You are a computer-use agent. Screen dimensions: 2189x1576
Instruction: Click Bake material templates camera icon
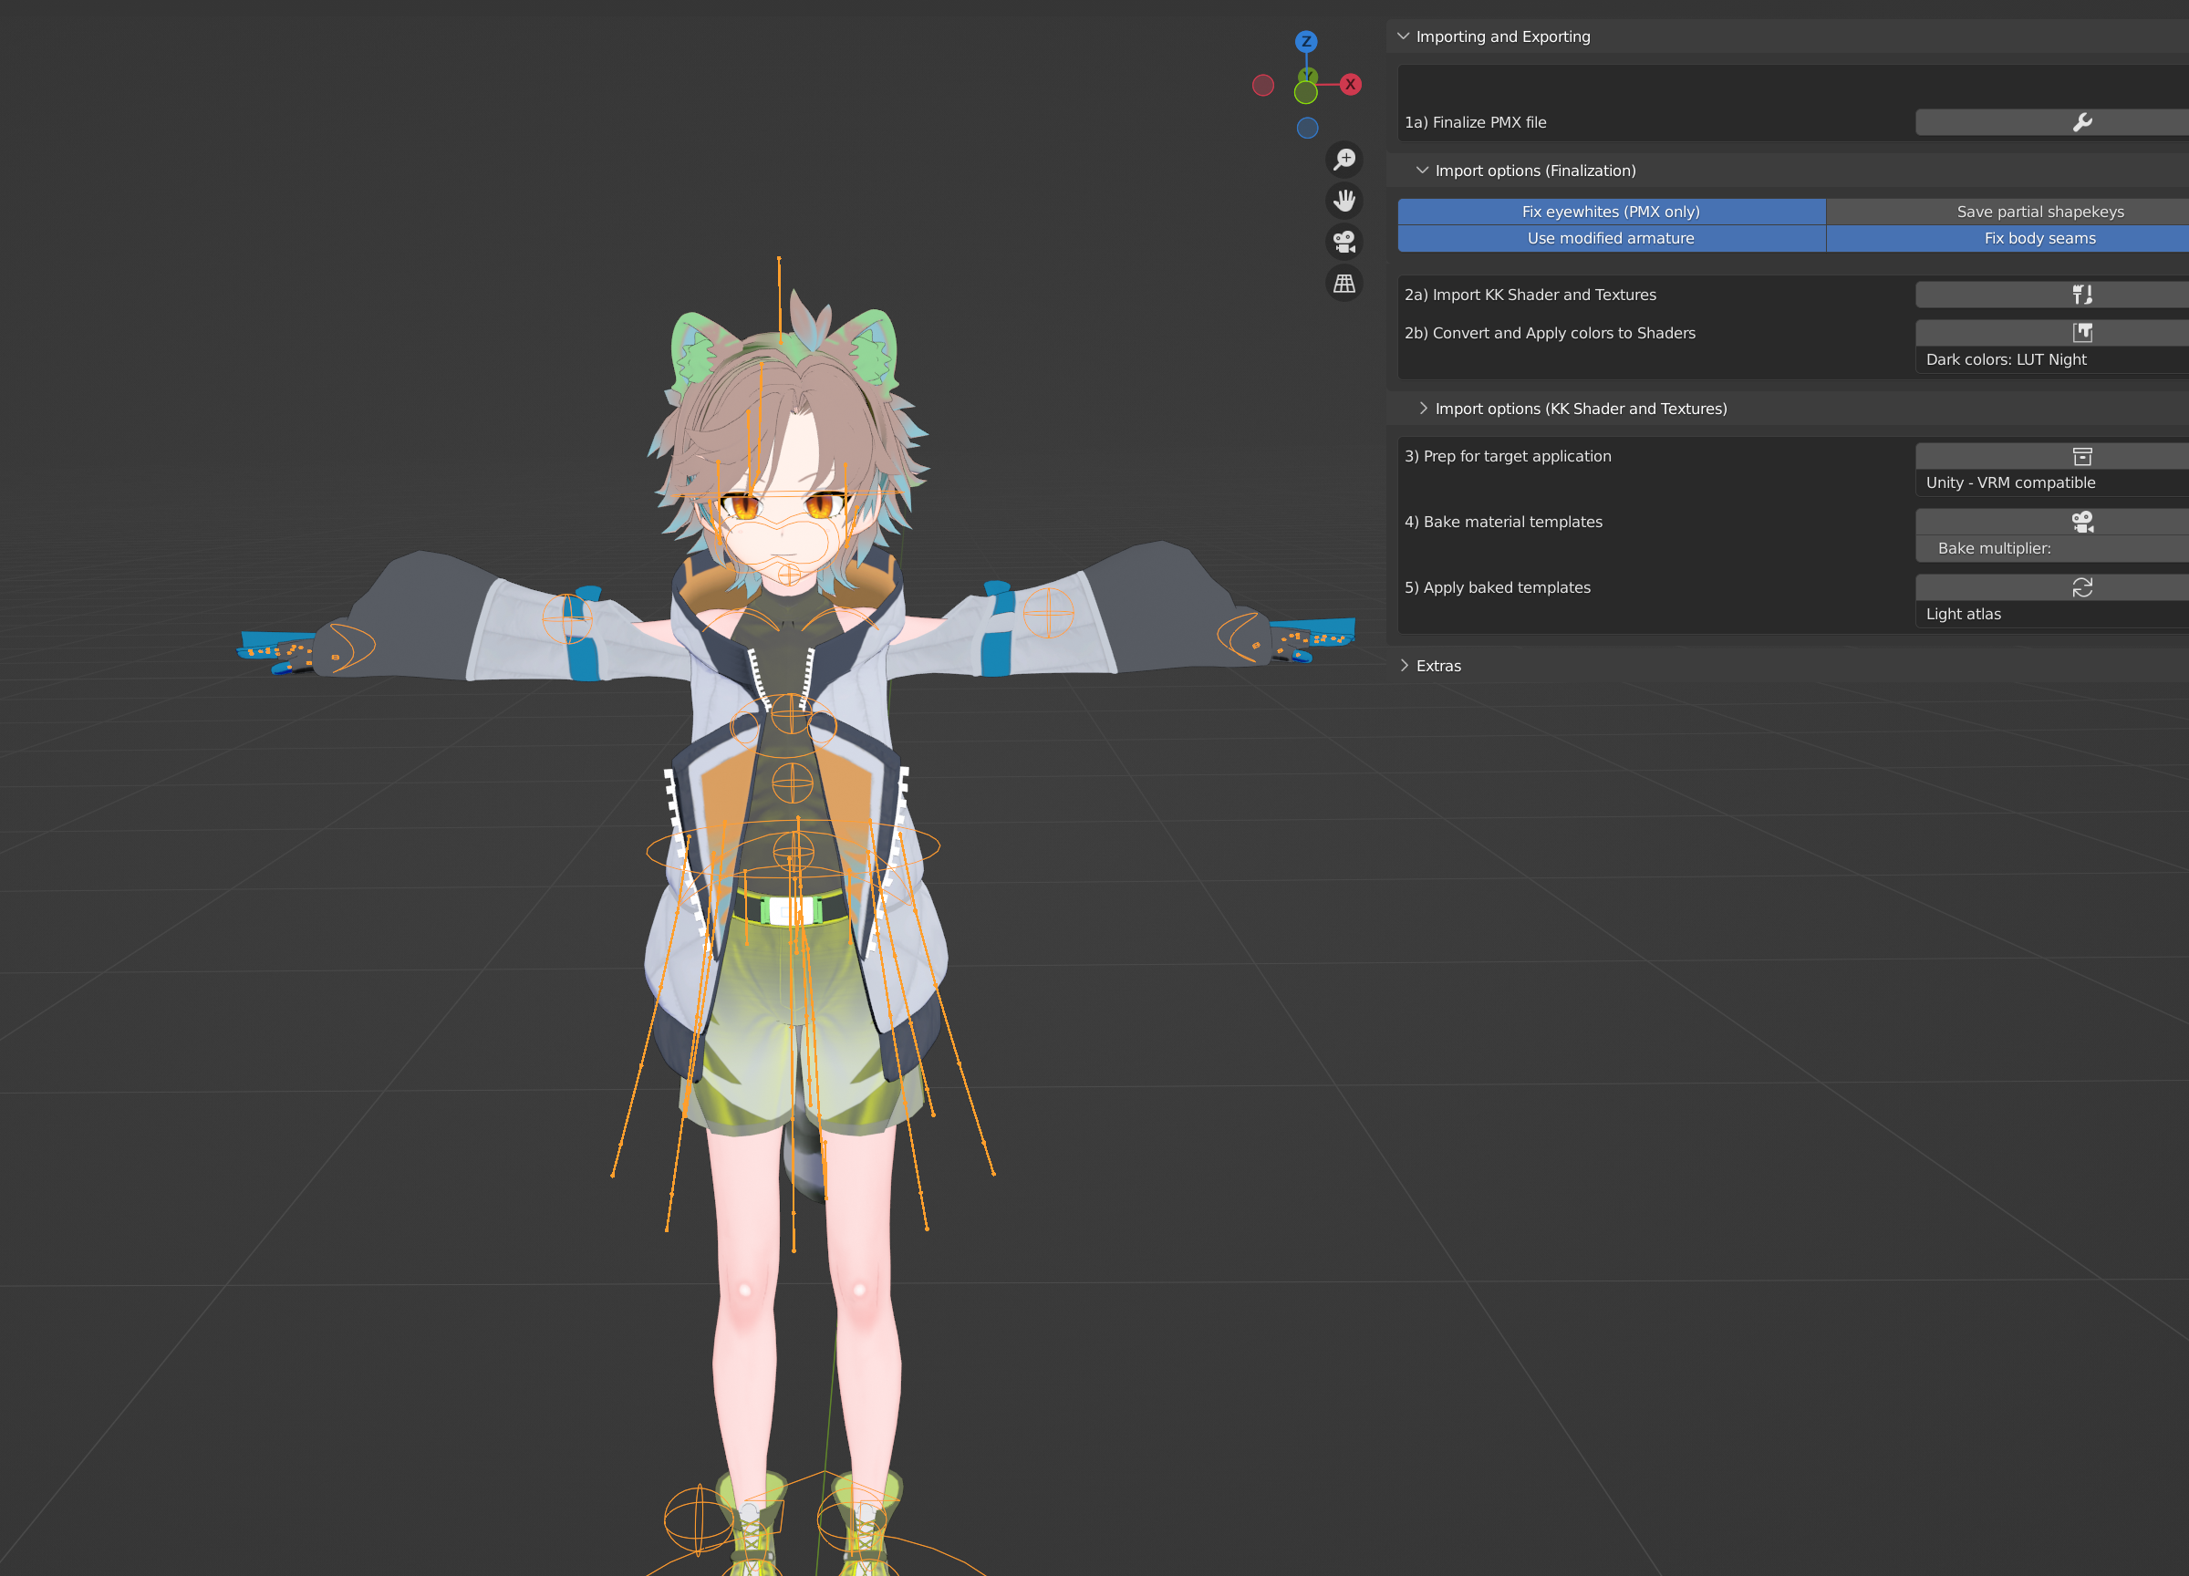click(2080, 522)
